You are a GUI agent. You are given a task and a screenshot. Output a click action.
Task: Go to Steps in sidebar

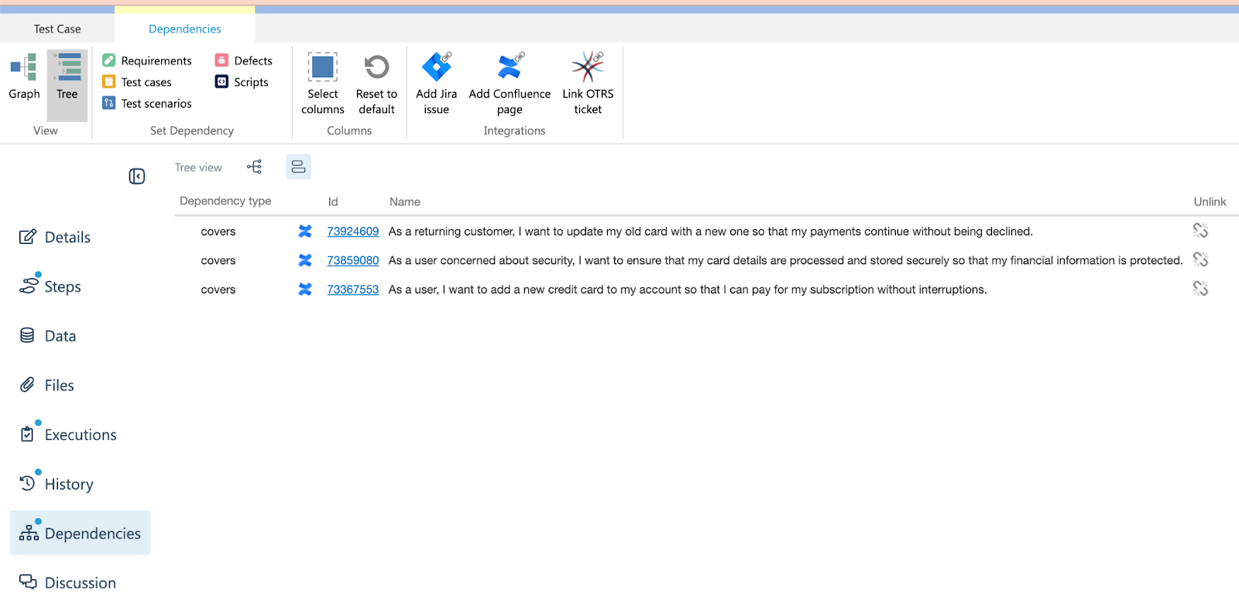(x=62, y=287)
